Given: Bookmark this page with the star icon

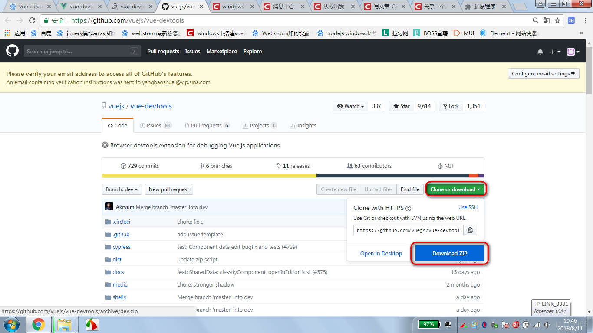Looking at the screenshot, I should (557, 20).
